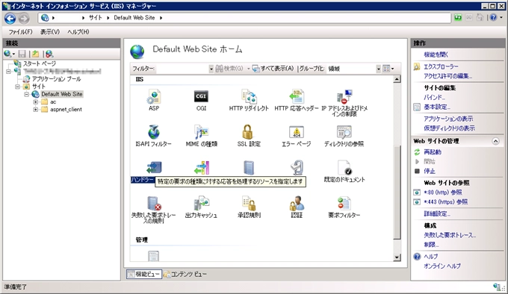
Task: Open the ファイル(F) menu
Action: tap(20, 31)
